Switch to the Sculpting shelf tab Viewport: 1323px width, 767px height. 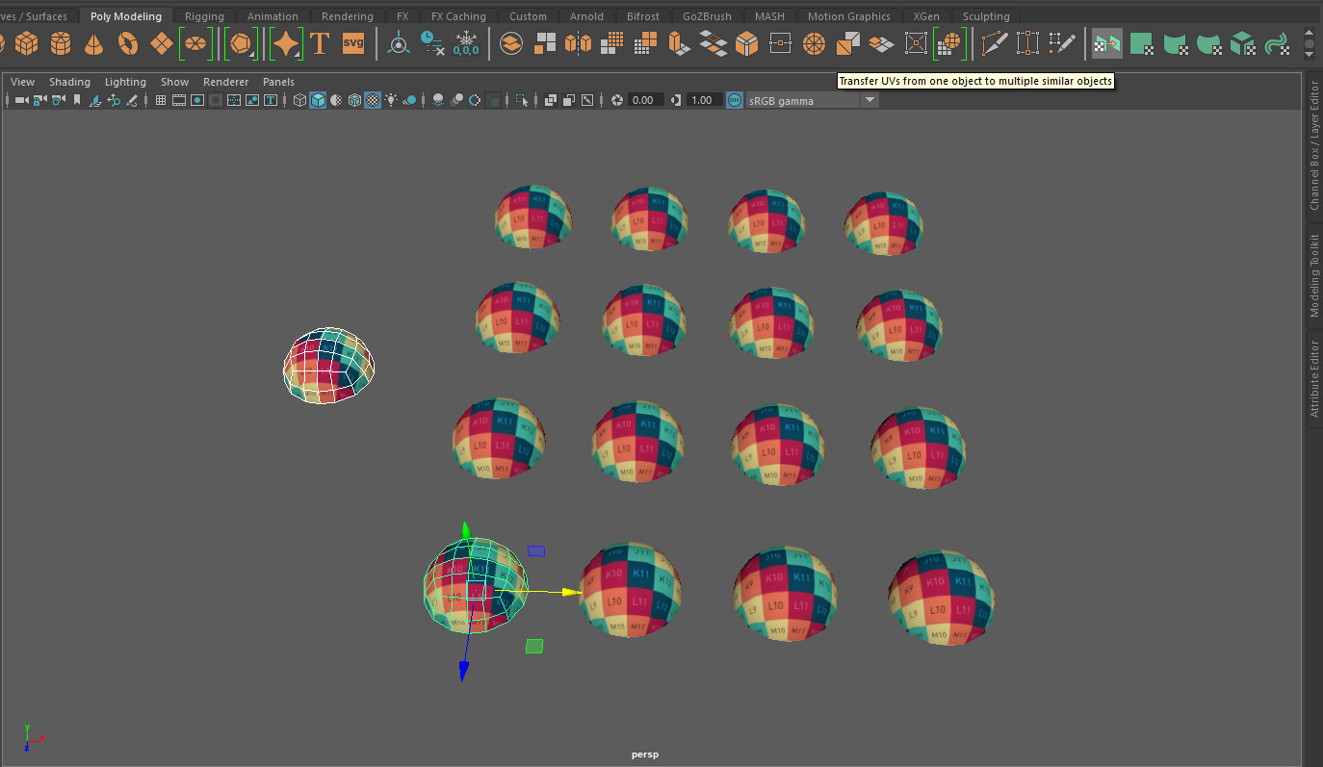point(986,15)
